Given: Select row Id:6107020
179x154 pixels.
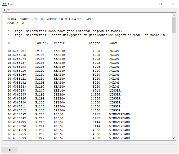Looking at the screenshot, I should pos(69,126).
